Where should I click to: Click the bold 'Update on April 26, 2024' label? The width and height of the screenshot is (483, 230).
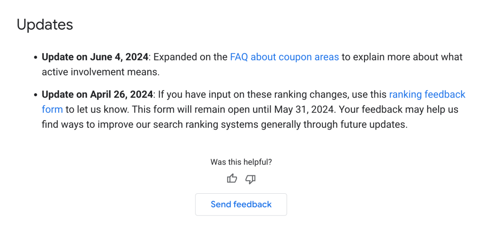coord(97,94)
